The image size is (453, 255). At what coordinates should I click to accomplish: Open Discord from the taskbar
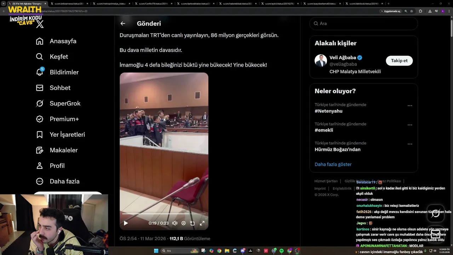[x=243, y=251]
